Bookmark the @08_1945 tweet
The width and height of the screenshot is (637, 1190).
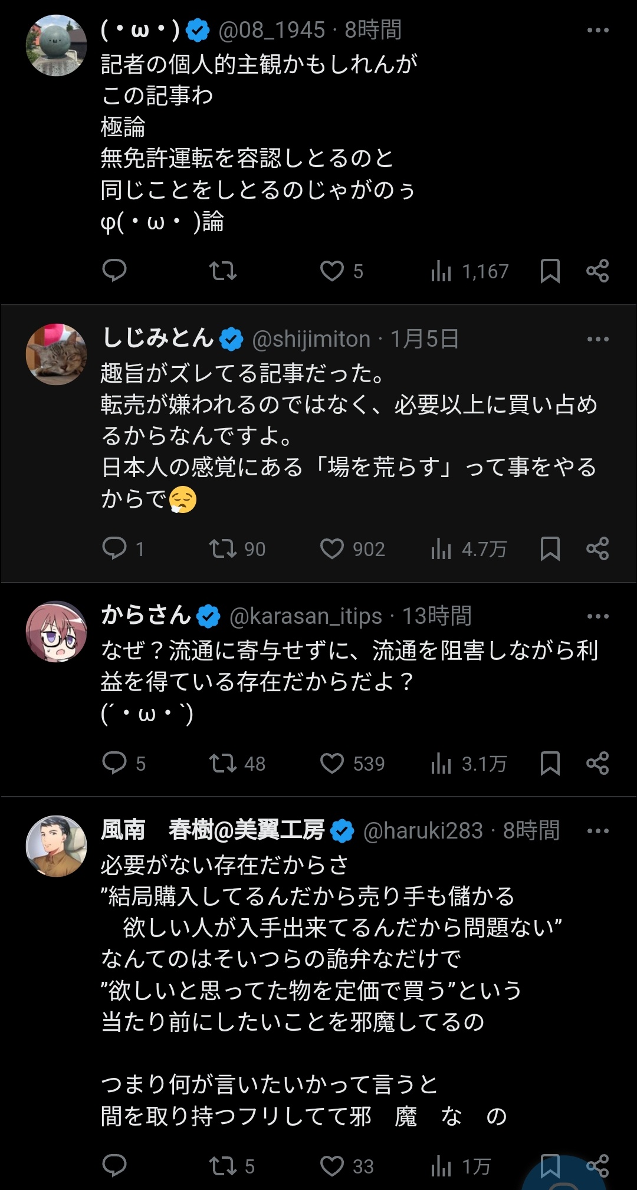pos(550,271)
